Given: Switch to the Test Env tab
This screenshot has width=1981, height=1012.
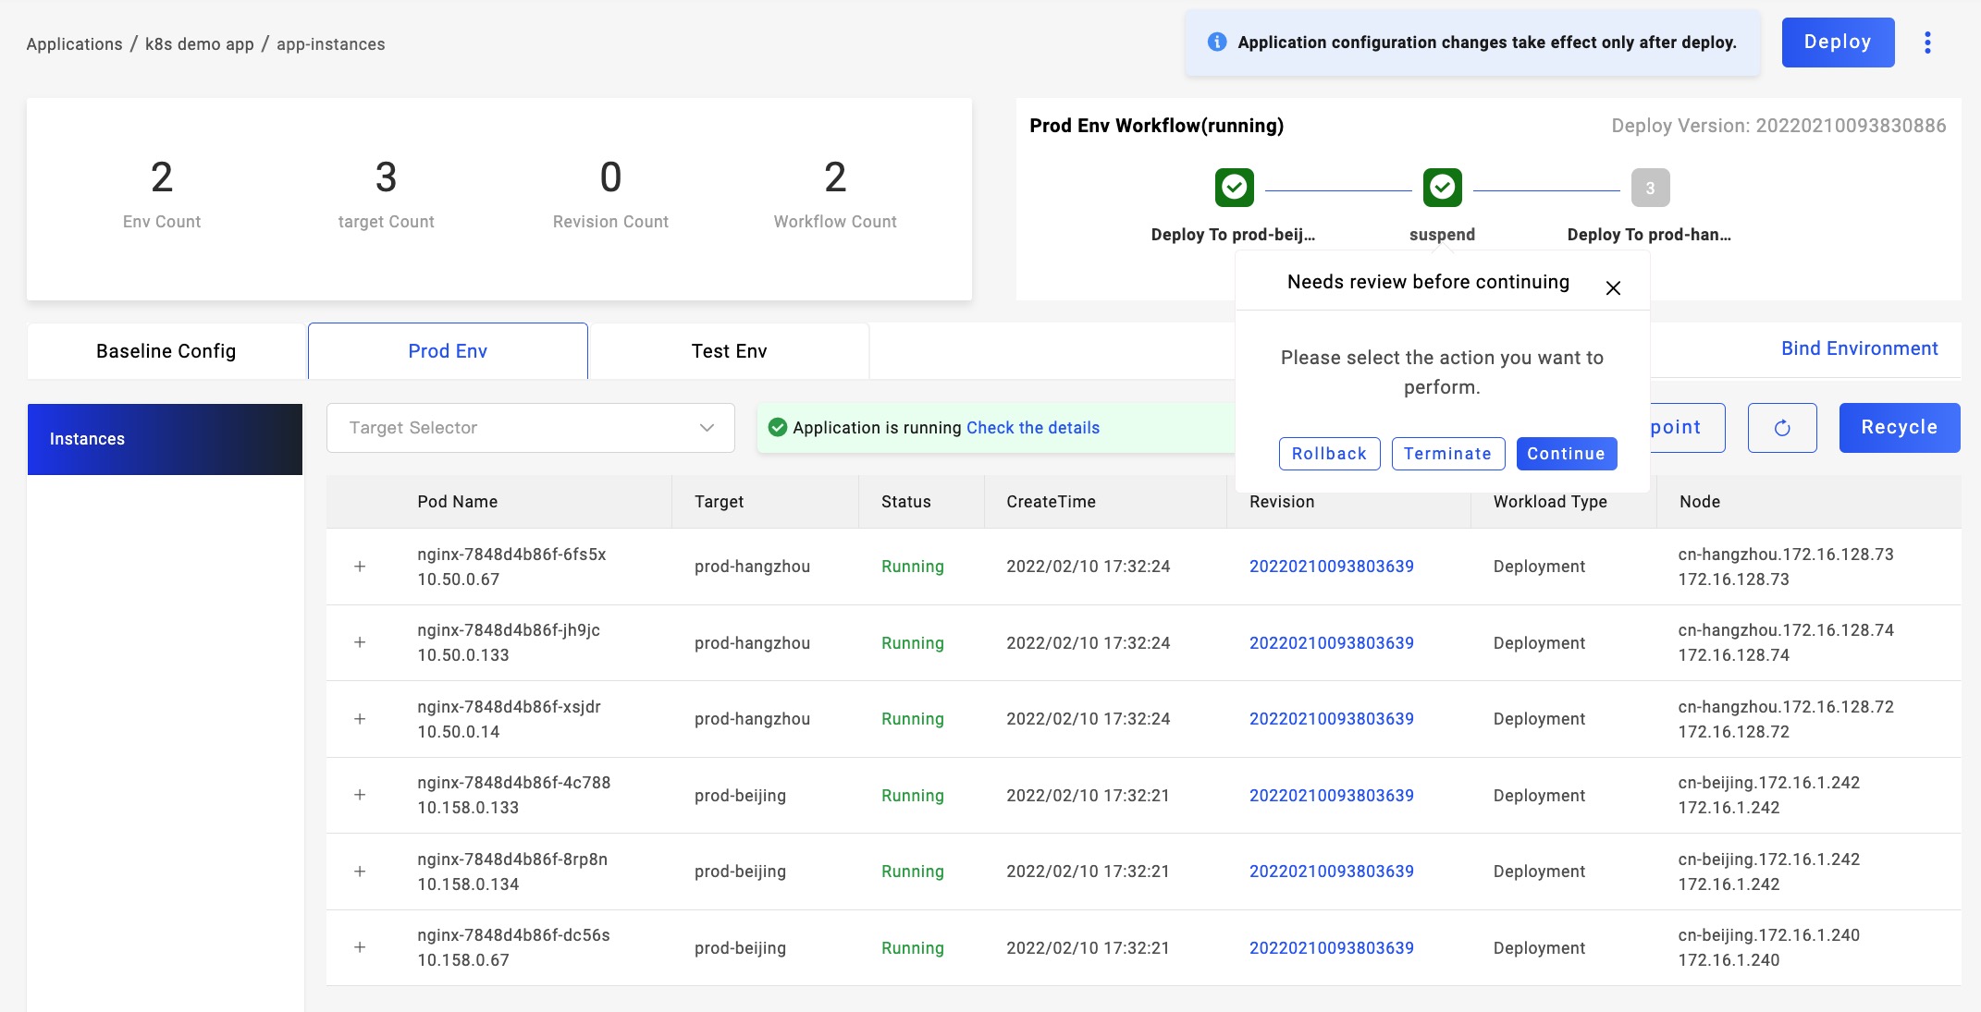Looking at the screenshot, I should [x=729, y=351].
